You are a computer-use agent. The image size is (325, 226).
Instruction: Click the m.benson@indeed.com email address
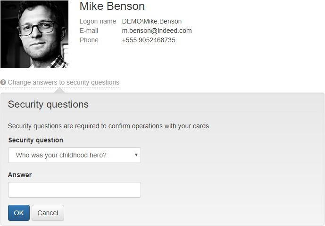point(157,31)
